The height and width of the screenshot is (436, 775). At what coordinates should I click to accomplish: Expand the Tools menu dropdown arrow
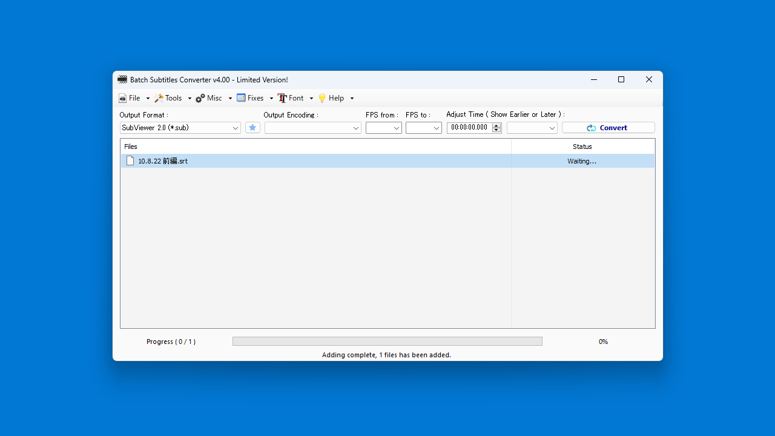(190, 98)
